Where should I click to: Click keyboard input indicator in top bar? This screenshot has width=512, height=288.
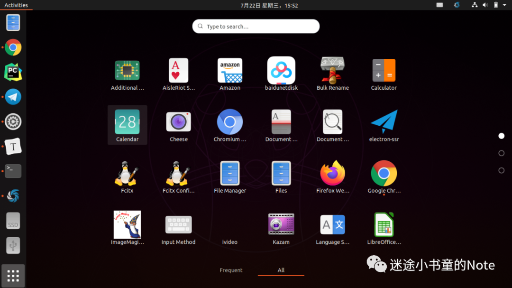(x=439, y=5)
